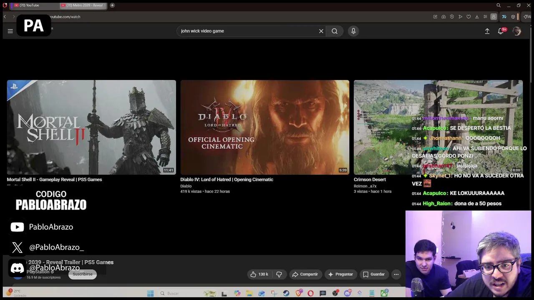Open File Explorer from taskbar

(x=249, y=293)
